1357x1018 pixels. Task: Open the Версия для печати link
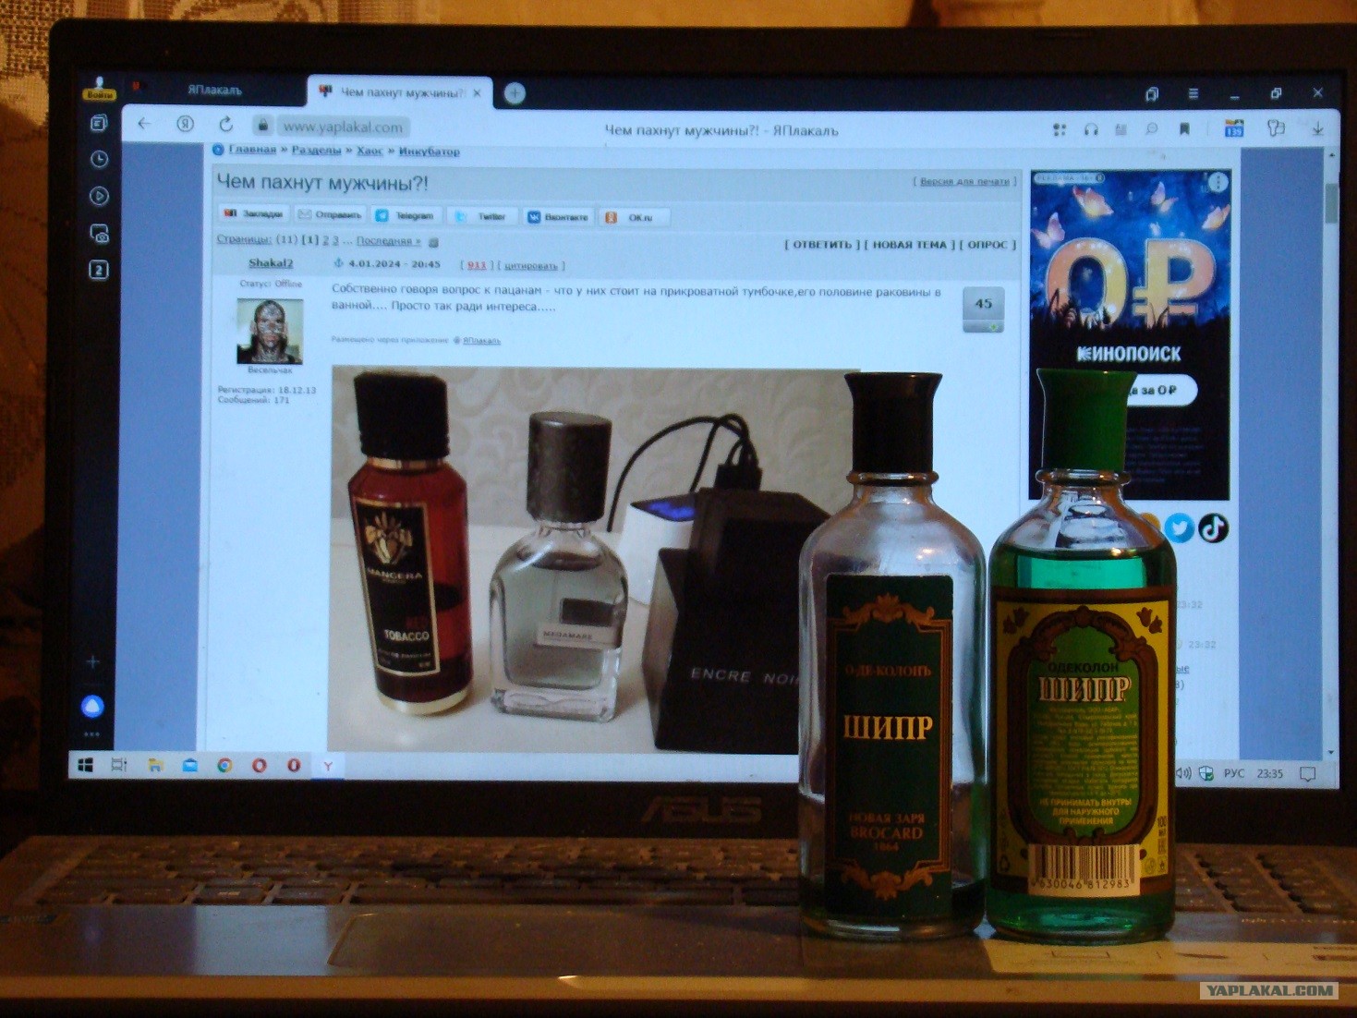[x=964, y=181]
